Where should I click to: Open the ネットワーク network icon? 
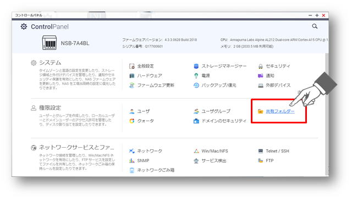click(132, 151)
